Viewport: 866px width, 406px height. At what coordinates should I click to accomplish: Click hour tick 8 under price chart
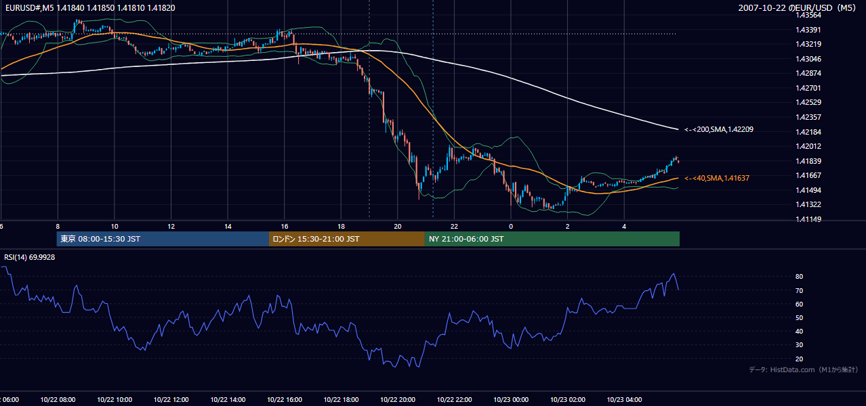(x=58, y=226)
